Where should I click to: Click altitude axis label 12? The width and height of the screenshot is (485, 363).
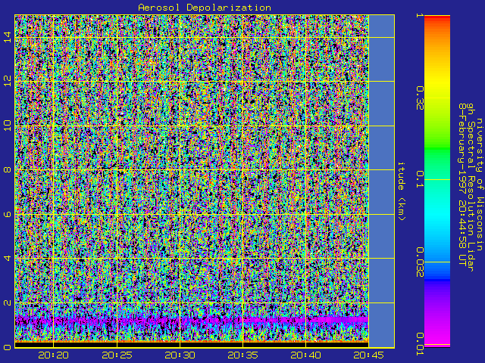[8, 81]
